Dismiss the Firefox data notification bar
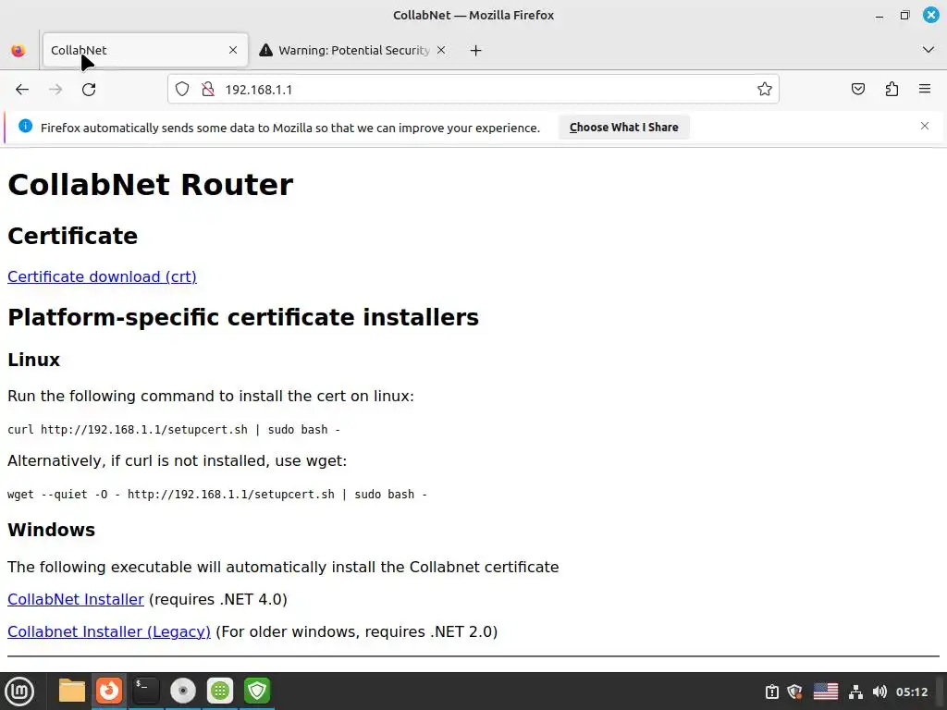The height and width of the screenshot is (710, 947). 925,126
